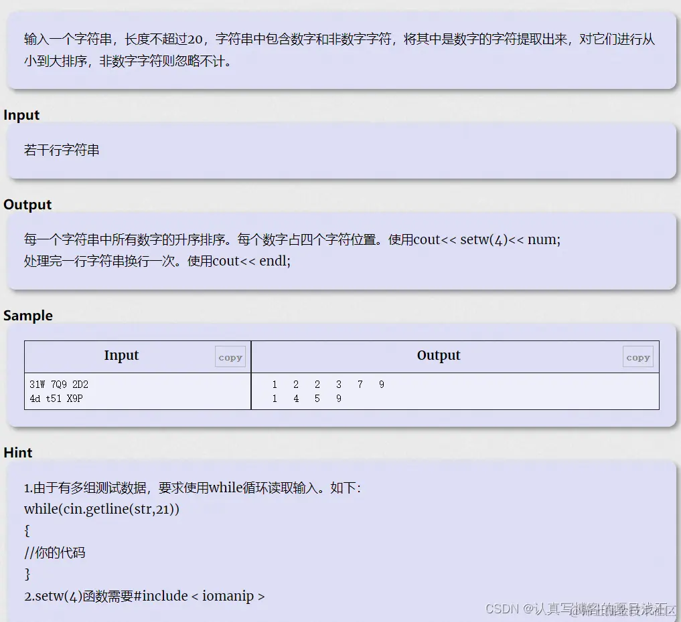681x622 pixels.
Task: Select the Input section heading
Action: point(21,115)
